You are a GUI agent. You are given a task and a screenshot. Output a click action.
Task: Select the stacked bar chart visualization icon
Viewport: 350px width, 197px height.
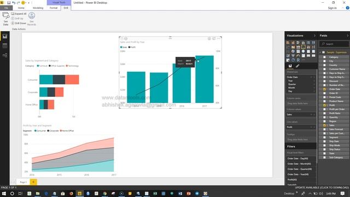(288, 43)
